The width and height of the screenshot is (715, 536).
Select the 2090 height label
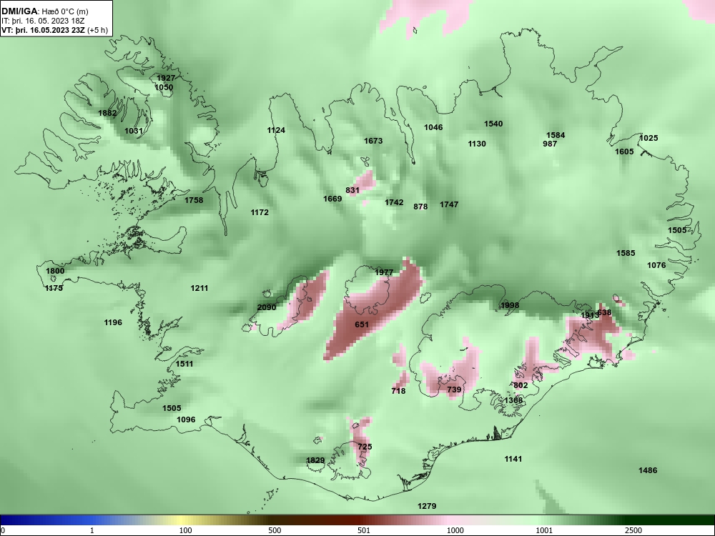pos(267,307)
